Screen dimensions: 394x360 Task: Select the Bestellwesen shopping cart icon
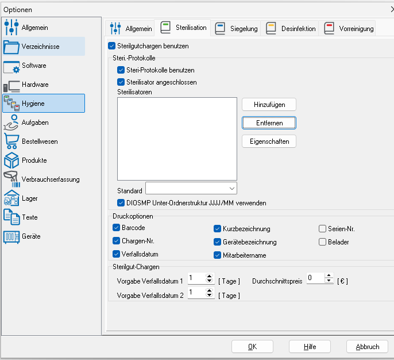click(11, 141)
